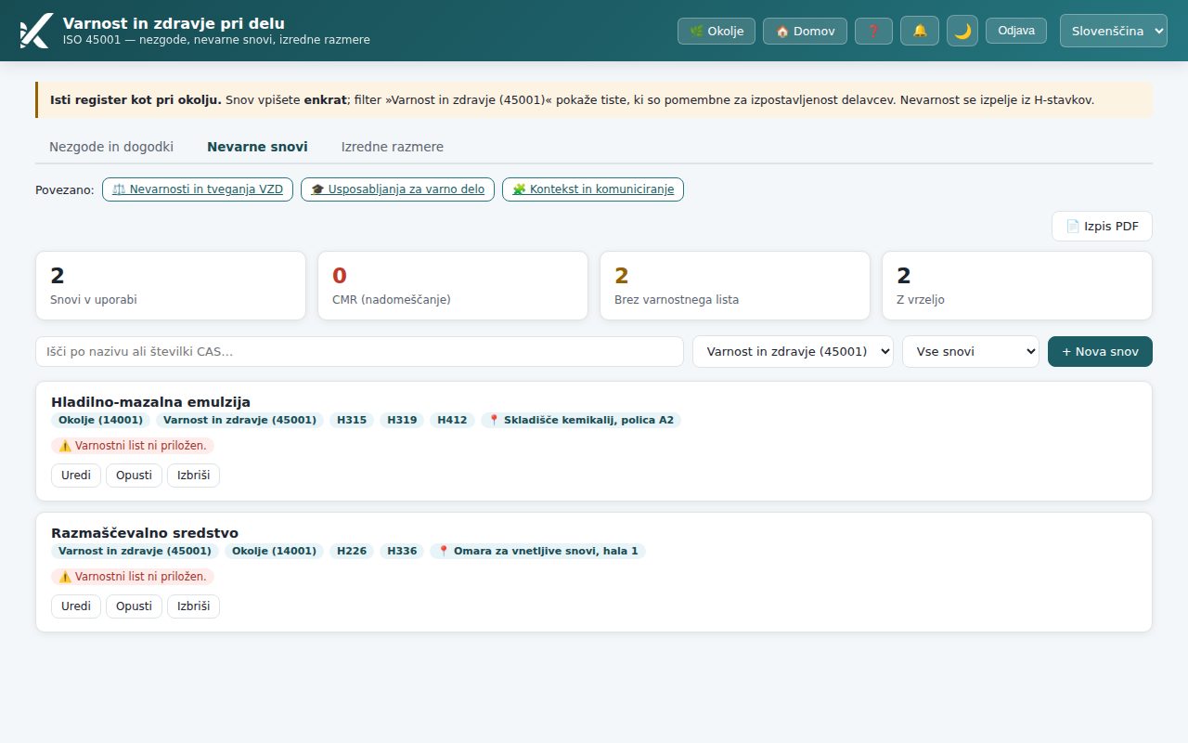Edit Razmaščevalno sredstvo with Uredi
This screenshot has height=743, width=1188.
pyautogui.click(x=76, y=606)
